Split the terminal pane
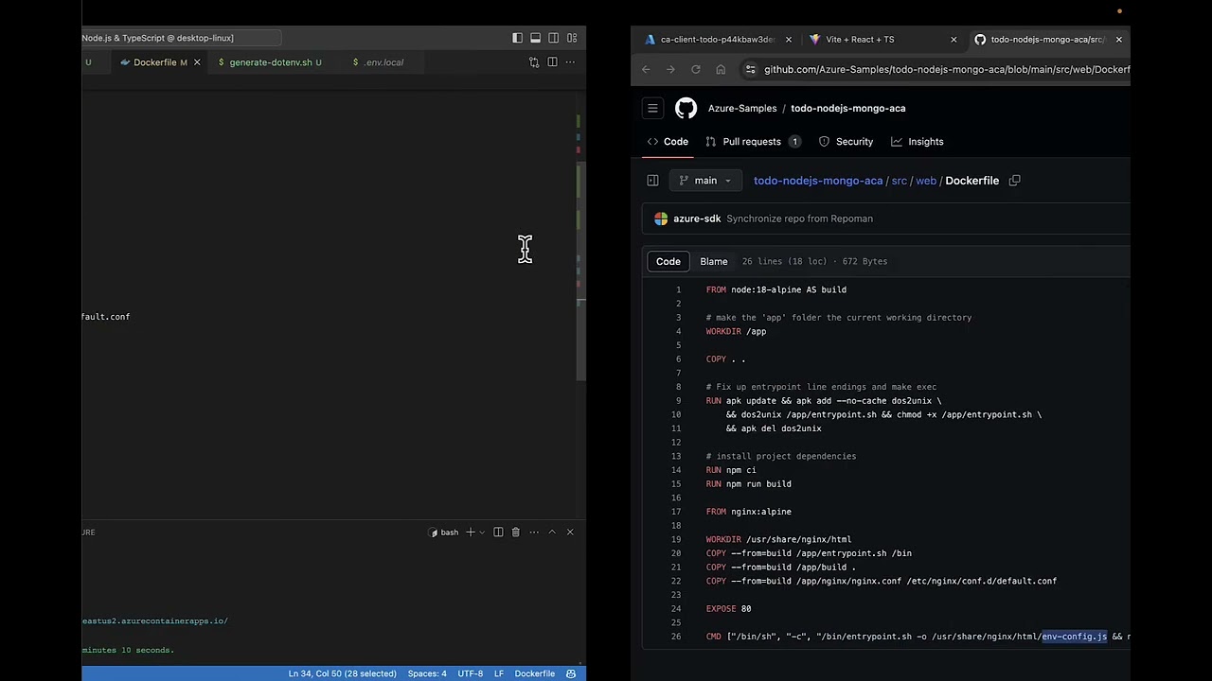This screenshot has width=1212, height=681. click(x=498, y=533)
